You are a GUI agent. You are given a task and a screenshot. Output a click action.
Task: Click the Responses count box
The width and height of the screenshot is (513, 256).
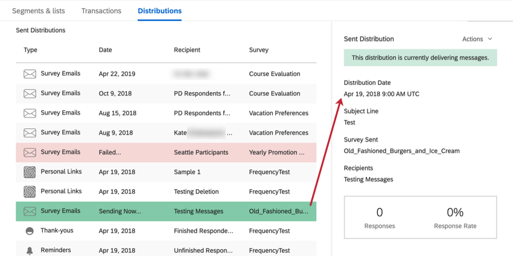[380, 217]
